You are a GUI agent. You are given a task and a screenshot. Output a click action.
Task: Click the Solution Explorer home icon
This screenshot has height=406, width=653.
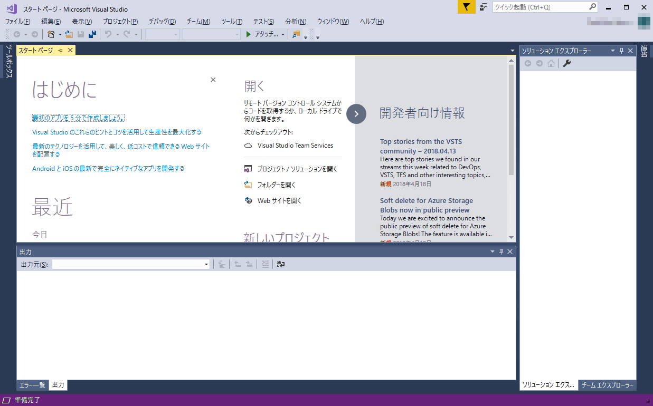tap(551, 63)
